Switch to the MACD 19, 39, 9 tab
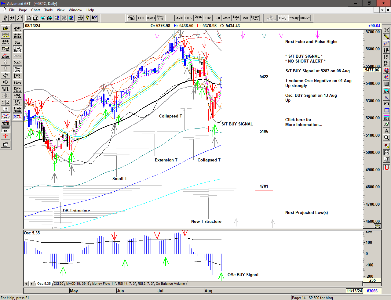The width and height of the screenshot is (391, 300). coord(78,284)
